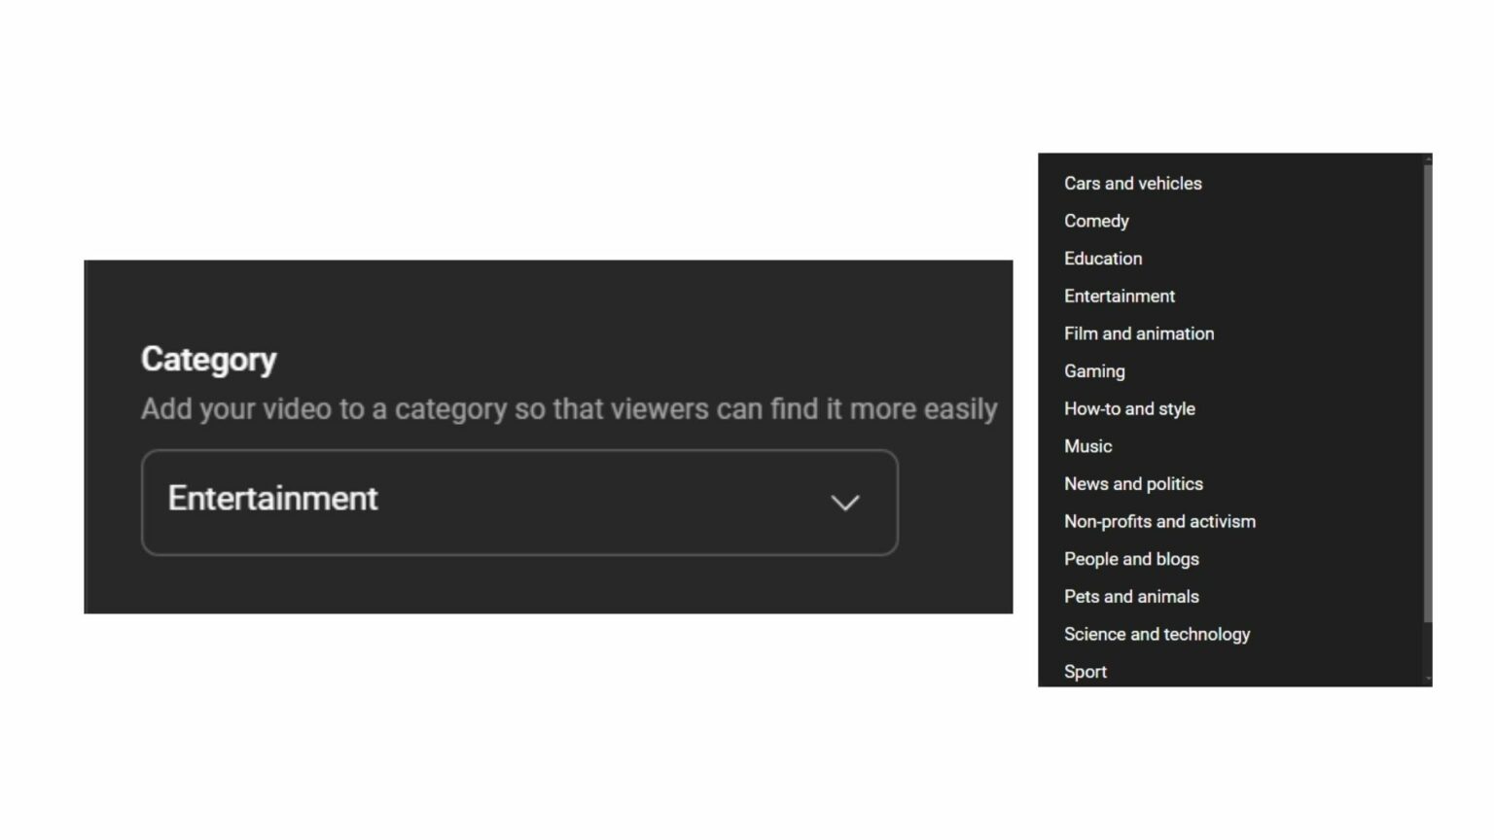
Task: Choose 'Comedy' as the video category
Action: (x=1096, y=221)
